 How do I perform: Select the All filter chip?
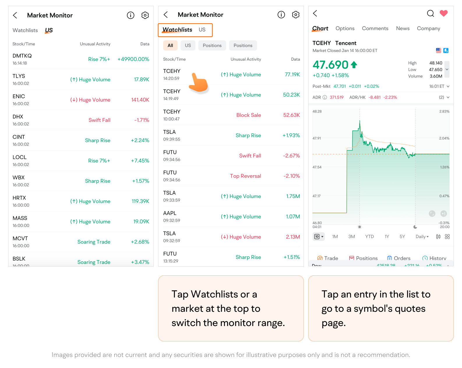point(170,45)
